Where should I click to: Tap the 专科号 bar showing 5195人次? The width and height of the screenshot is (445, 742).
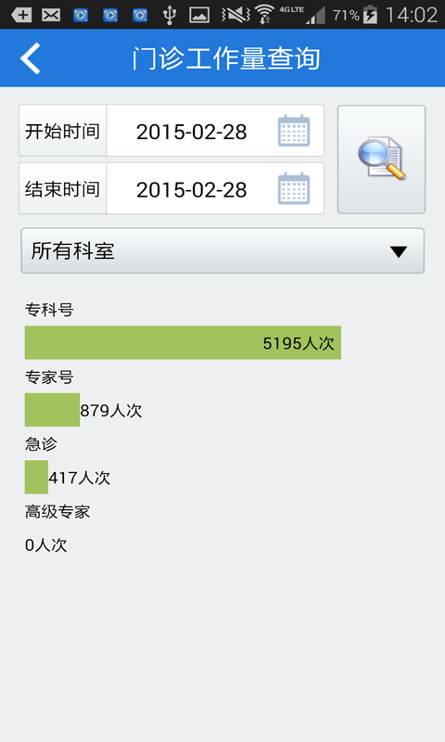(x=183, y=342)
